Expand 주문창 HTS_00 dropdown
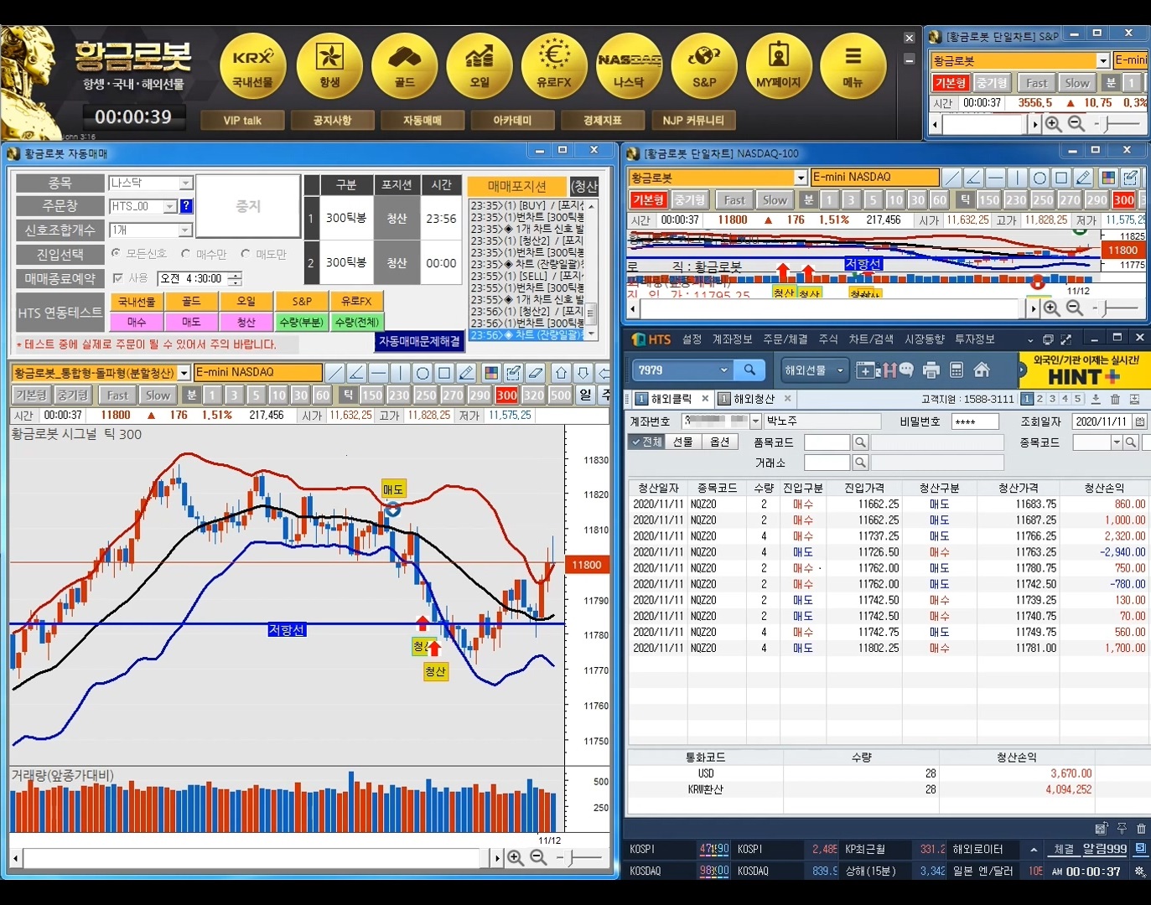 170,206
